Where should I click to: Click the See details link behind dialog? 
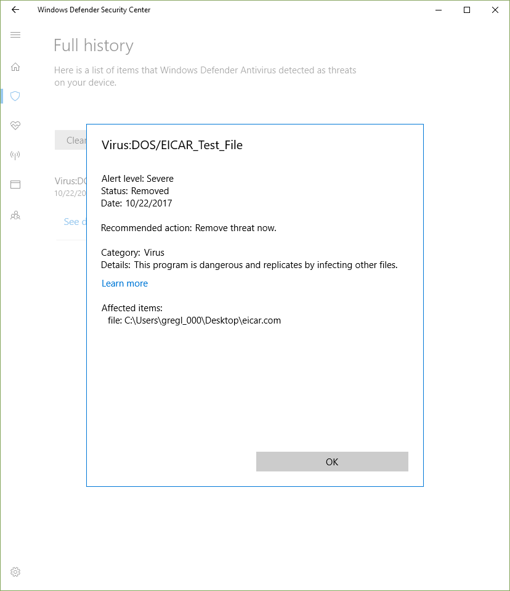tap(75, 222)
